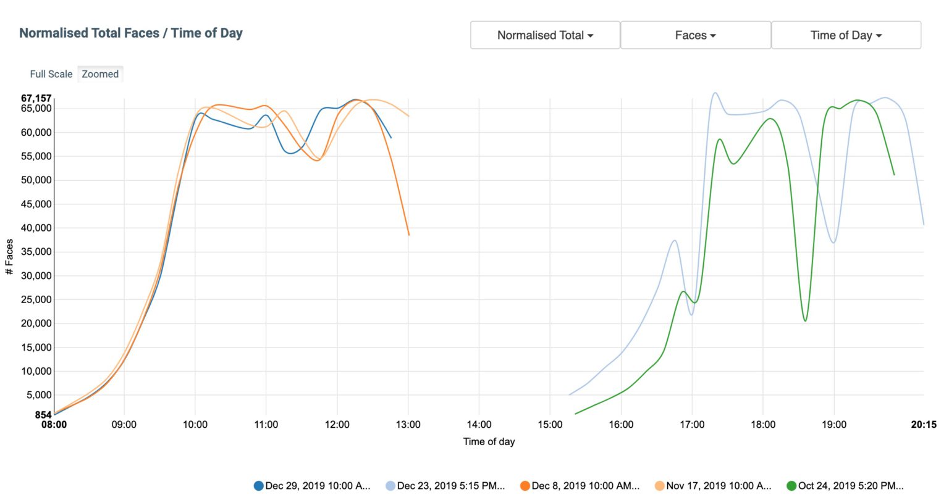The height and width of the screenshot is (500, 949).
Task: Open the Time of Day dropdown
Action: point(846,35)
